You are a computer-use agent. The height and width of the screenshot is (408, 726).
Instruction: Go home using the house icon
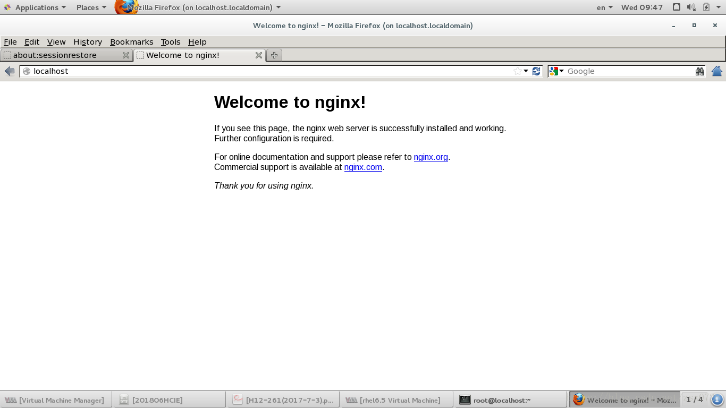(717, 71)
